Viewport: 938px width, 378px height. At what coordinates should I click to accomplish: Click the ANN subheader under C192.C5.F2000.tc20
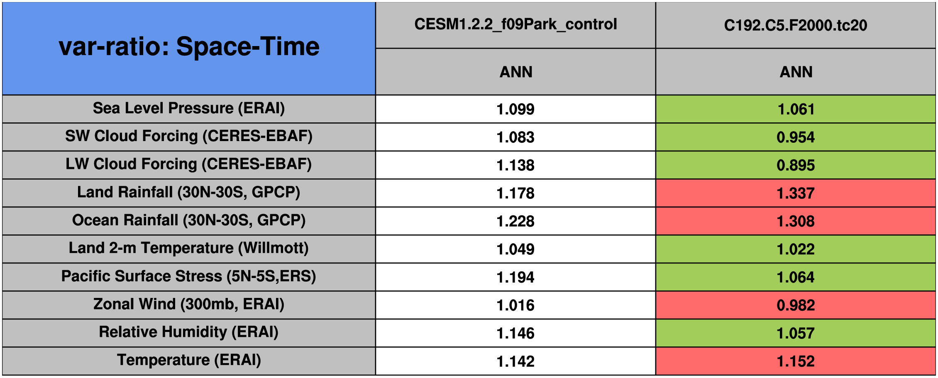795,72
